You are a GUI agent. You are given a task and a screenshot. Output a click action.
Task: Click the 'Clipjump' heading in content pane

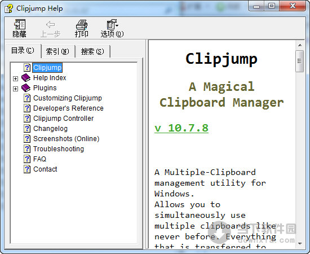[222, 59]
